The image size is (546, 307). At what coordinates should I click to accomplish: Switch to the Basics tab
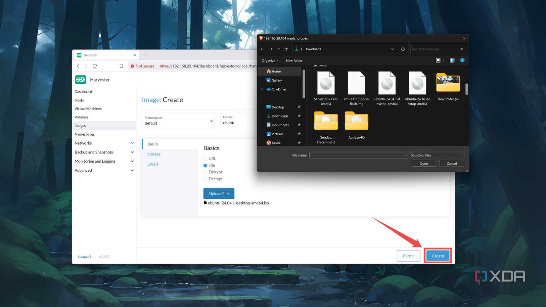click(x=170, y=144)
